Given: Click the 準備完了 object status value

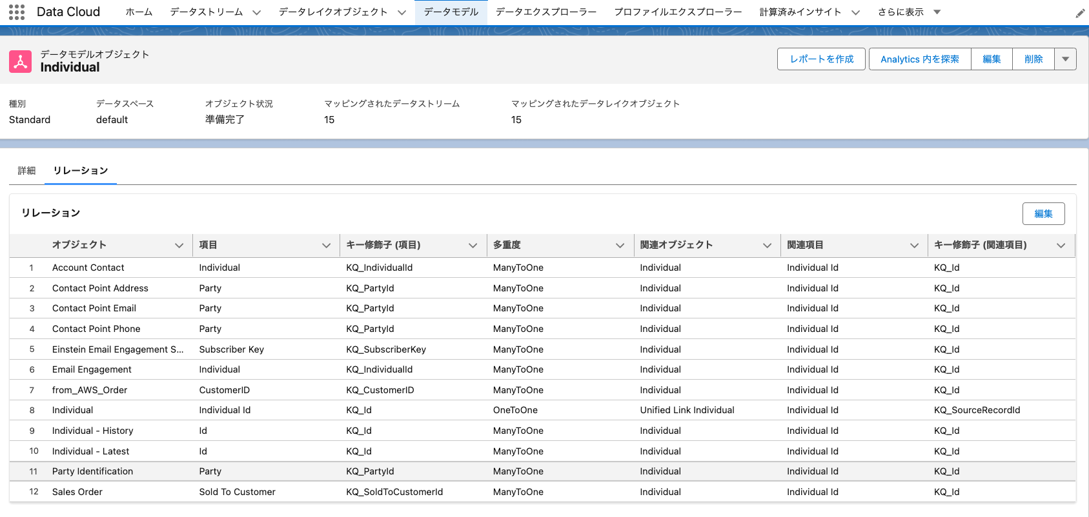Looking at the screenshot, I should coord(225,119).
